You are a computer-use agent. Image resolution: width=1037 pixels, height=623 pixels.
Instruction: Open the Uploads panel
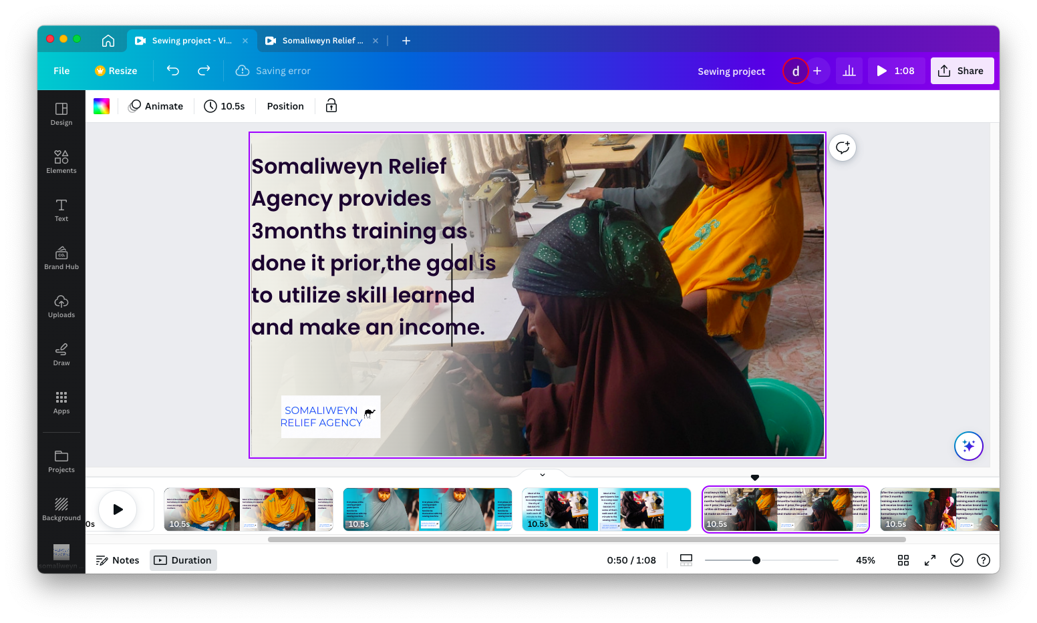[x=61, y=306]
